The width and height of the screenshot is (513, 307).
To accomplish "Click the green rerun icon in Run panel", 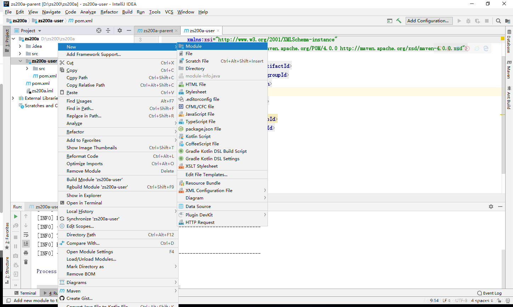I will (16, 216).
